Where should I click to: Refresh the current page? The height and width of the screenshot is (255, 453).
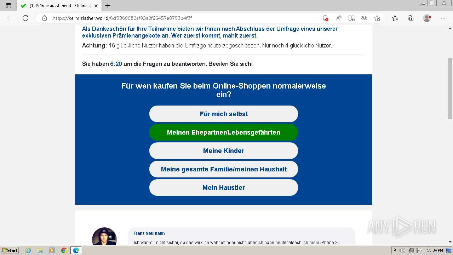coord(25,18)
